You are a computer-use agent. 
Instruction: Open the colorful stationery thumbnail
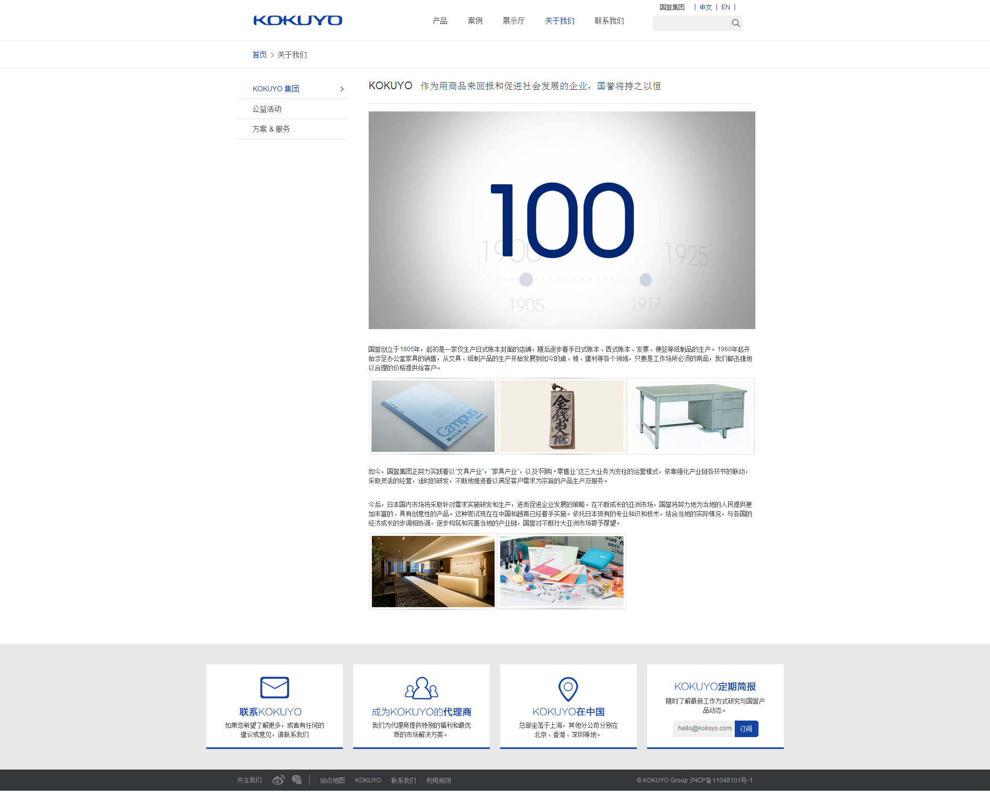tap(562, 572)
